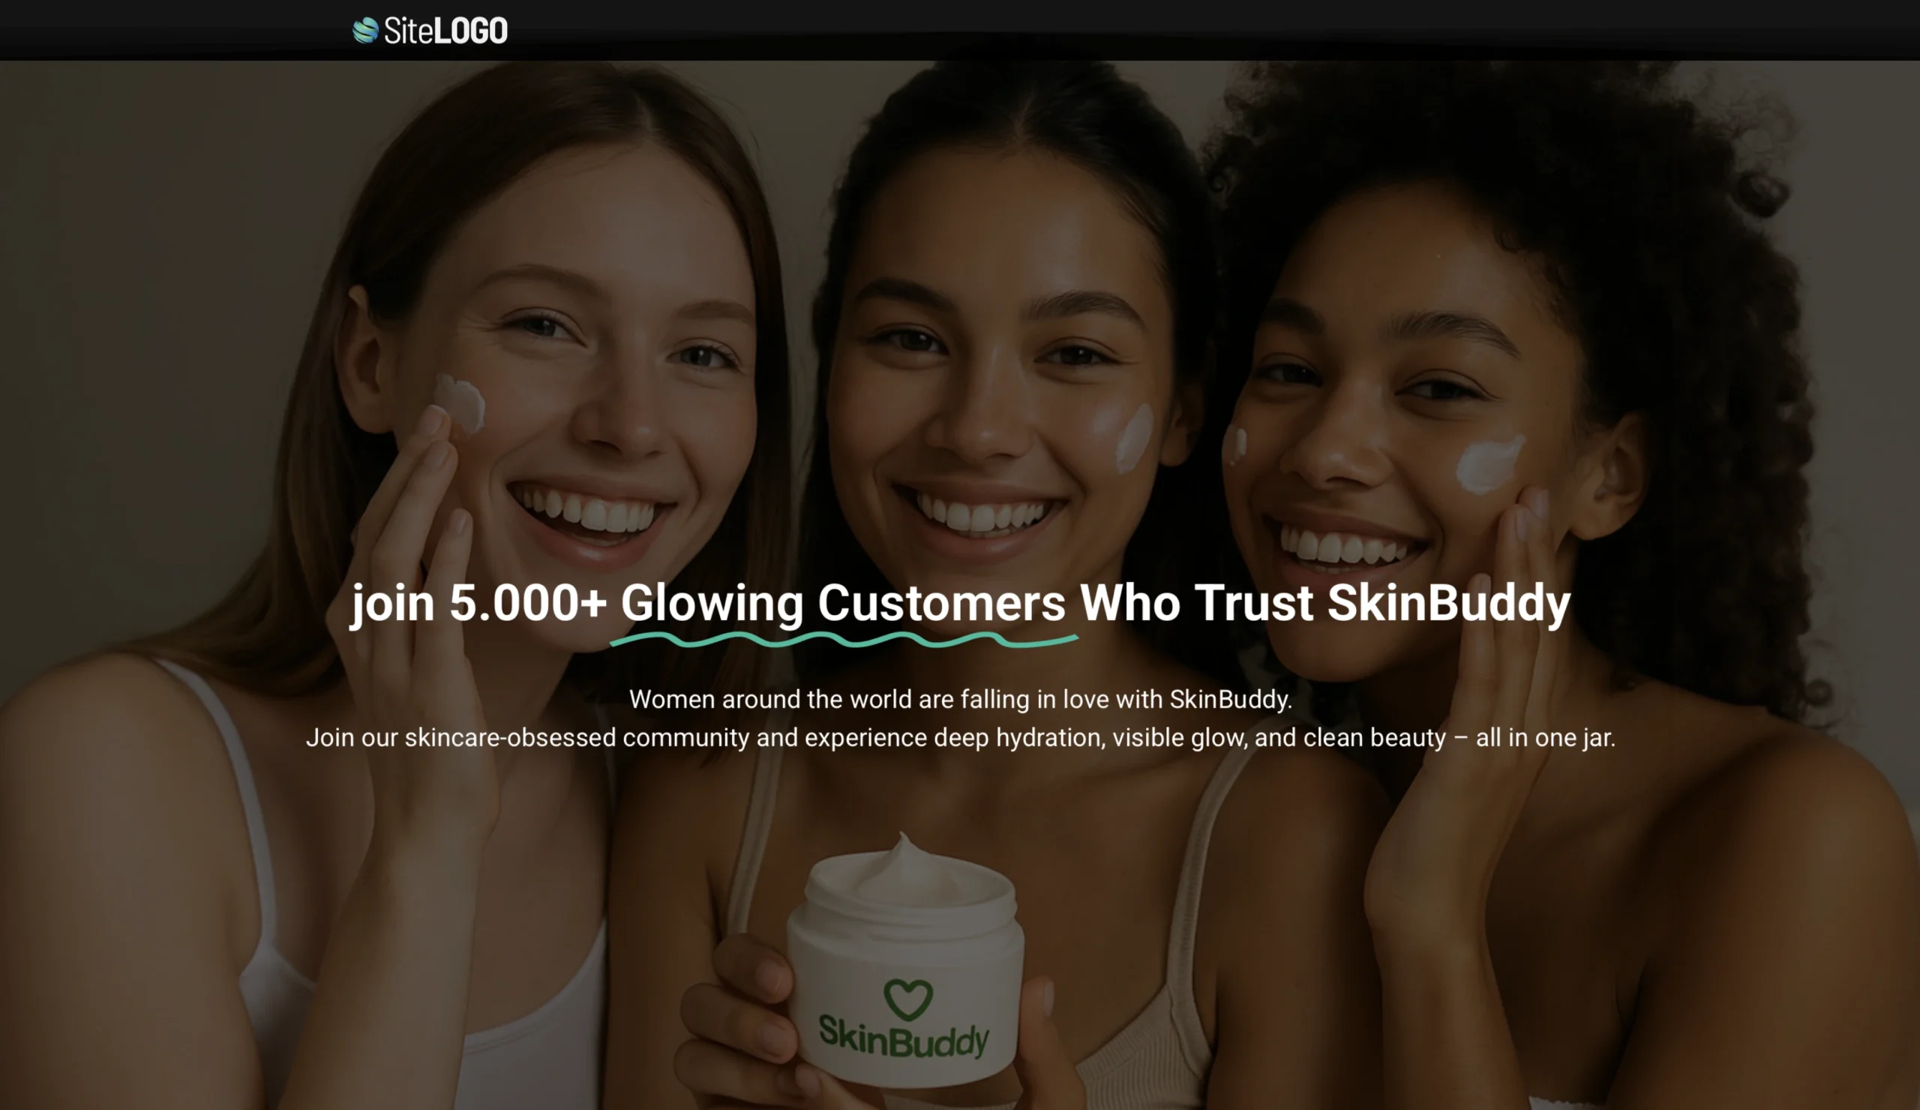Viewport: 1920px width, 1110px height.
Task: Select the teal wavy underline beneath the headline
Action: (x=844, y=639)
